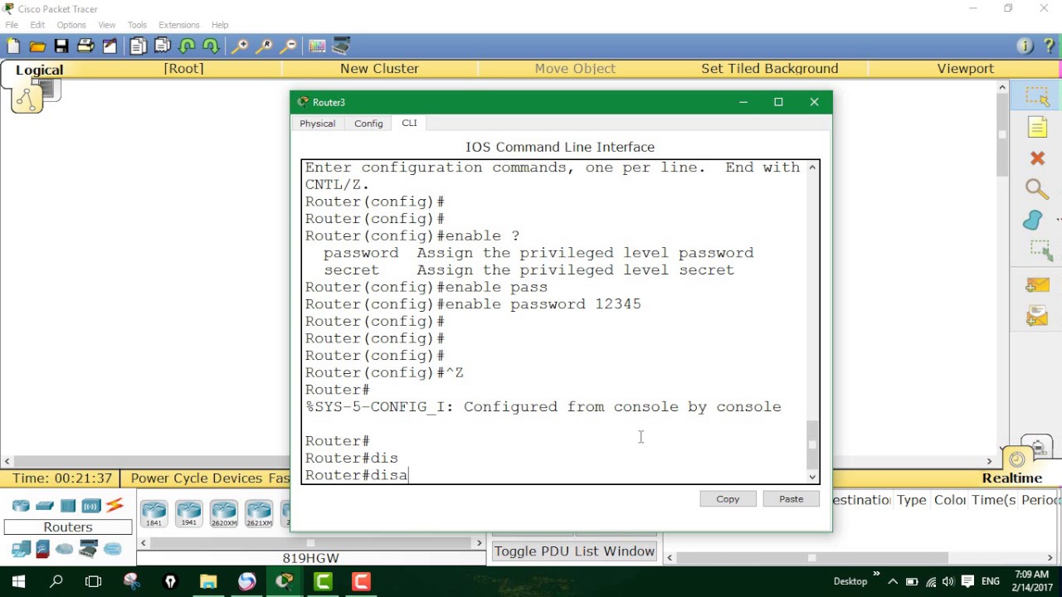Switch to the Config tab of Router3
The width and height of the screenshot is (1062, 597).
tap(368, 124)
